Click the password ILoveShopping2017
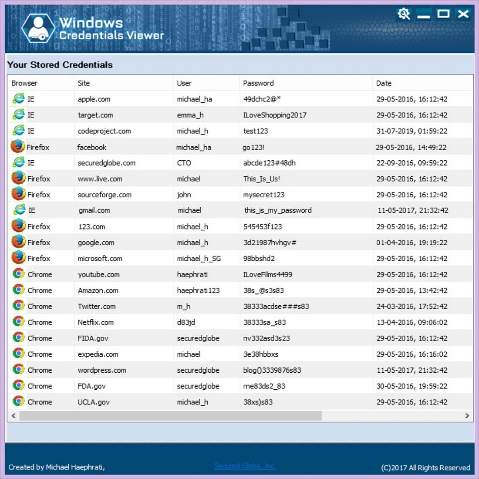 tap(275, 115)
